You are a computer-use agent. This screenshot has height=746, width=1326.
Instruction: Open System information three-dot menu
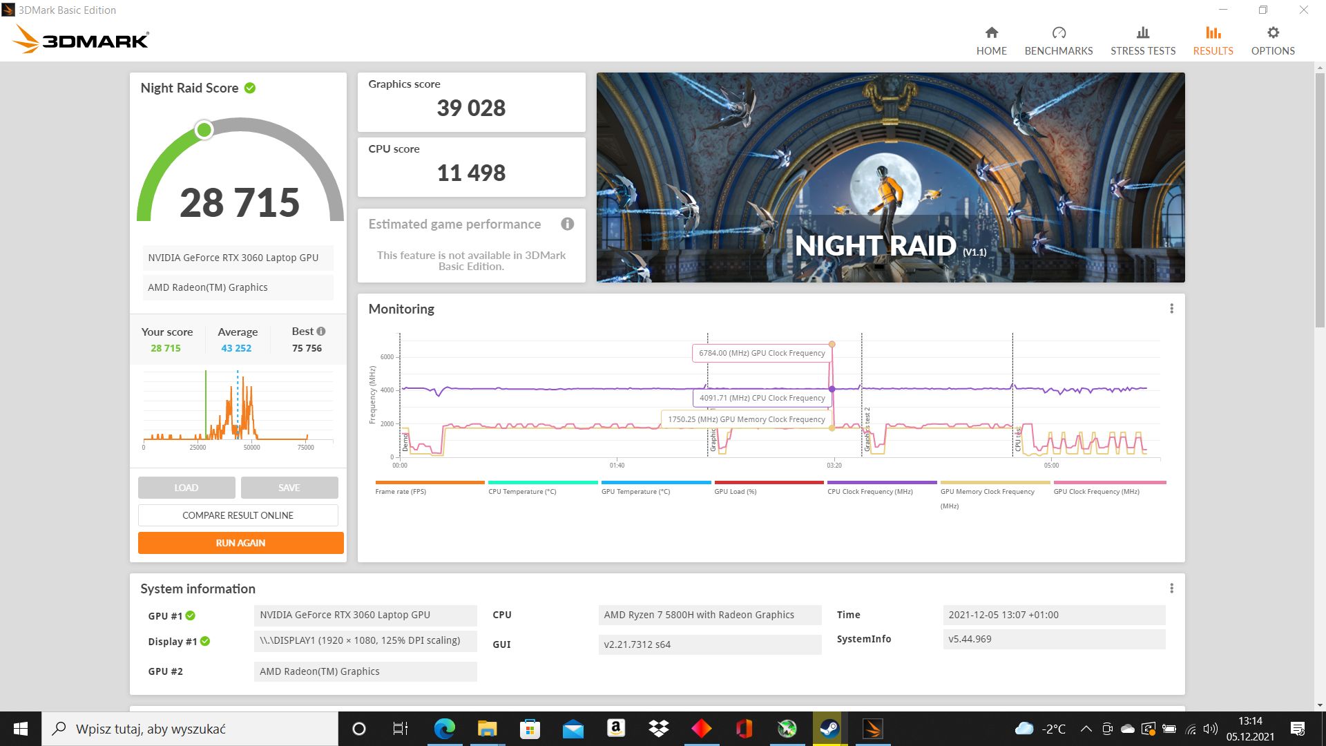[x=1171, y=589]
